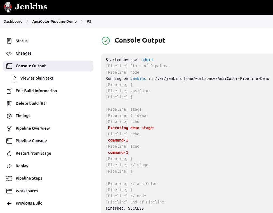Image resolution: width=273 pixels, height=213 pixels.
Task: Click the Jenkins title text in header
Action: [x=31, y=7]
